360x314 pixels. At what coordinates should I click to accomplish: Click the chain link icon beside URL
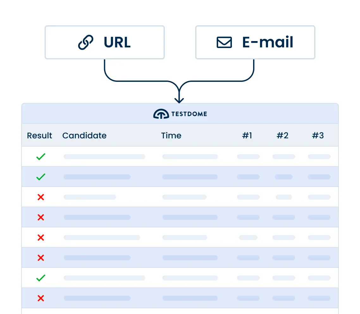[86, 43]
